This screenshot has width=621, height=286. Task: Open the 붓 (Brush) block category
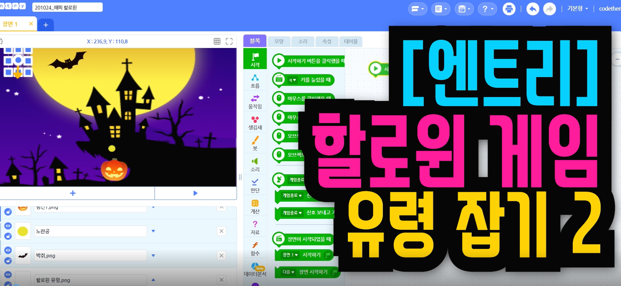click(255, 143)
